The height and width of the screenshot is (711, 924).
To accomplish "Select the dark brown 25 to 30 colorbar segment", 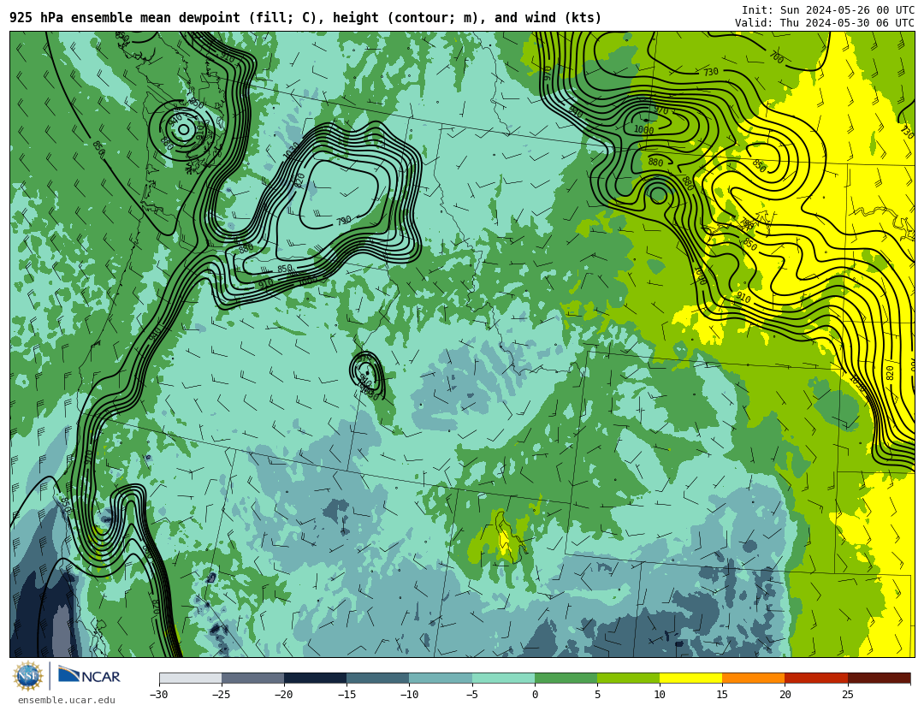I will tap(880, 678).
